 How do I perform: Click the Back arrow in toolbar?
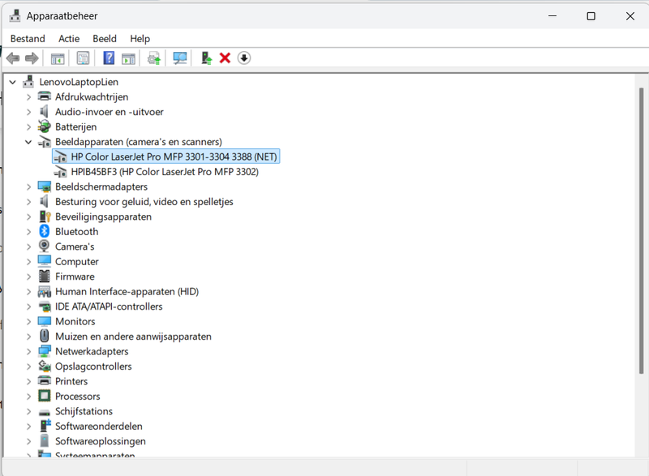(x=13, y=58)
